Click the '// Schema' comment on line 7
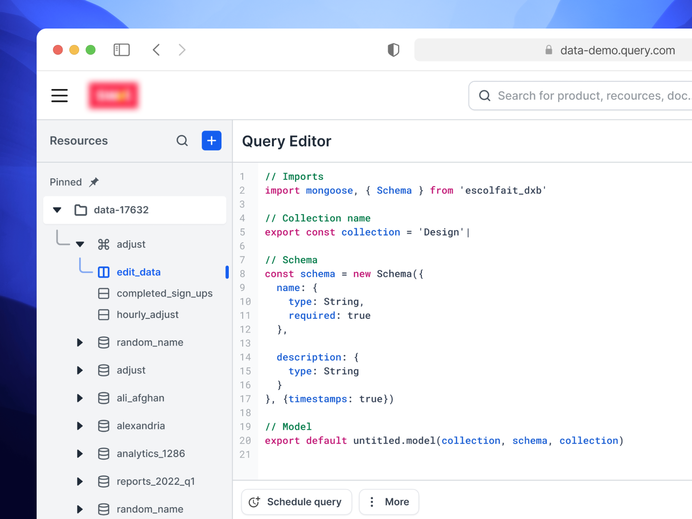Viewport: 692px width, 519px height. [x=291, y=260]
